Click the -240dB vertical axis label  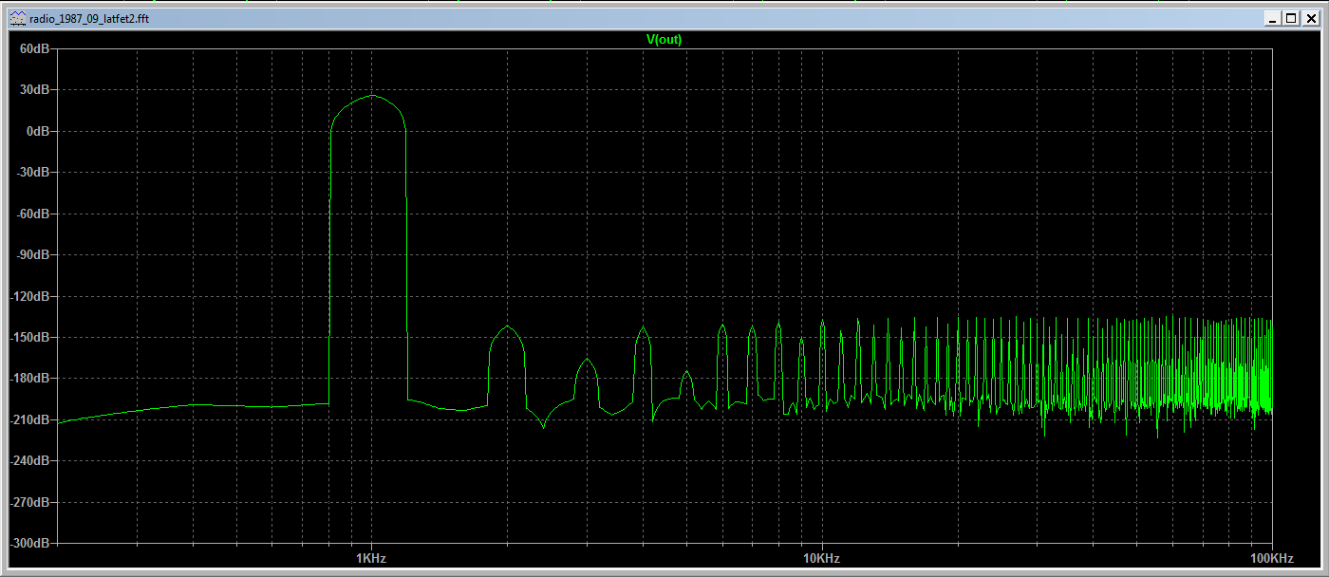point(29,461)
